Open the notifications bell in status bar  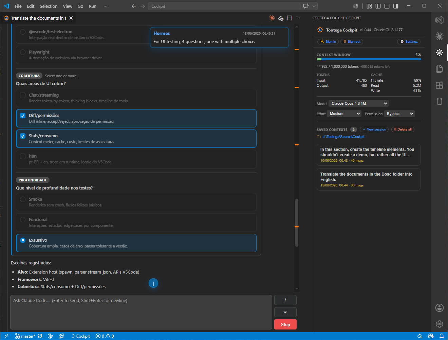pos(442,336)
